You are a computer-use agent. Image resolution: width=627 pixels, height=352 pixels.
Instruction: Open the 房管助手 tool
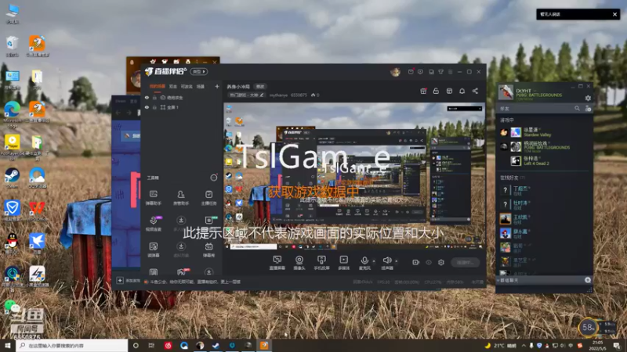tap(181, 198)
